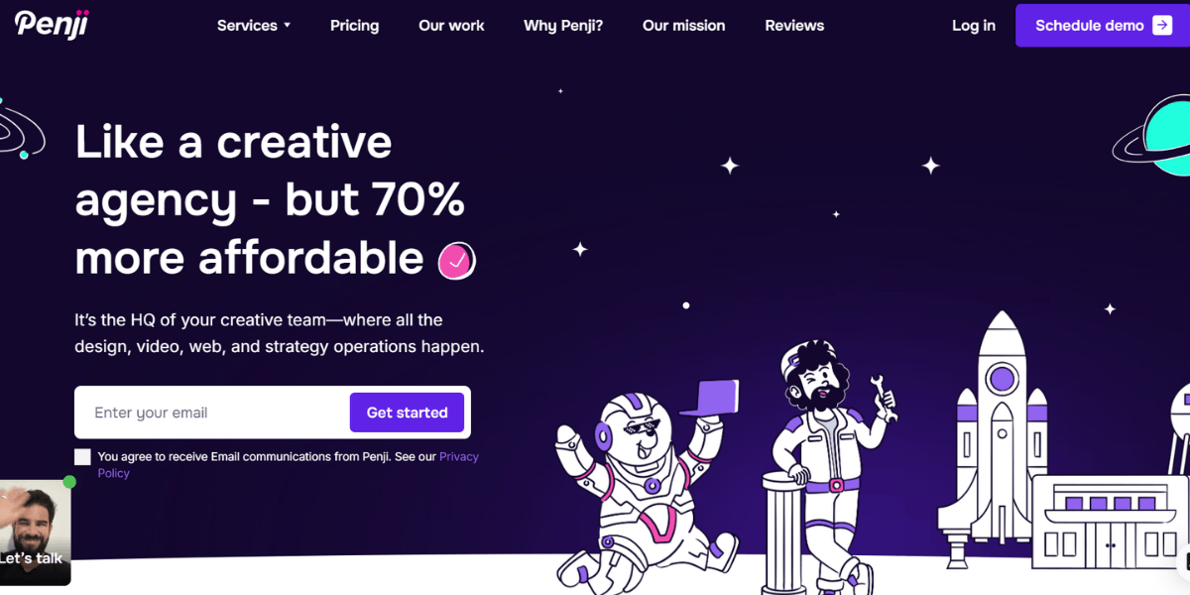Click the green online status dot
This screenshot has width=1190, height=595.
tap(69, 482)
